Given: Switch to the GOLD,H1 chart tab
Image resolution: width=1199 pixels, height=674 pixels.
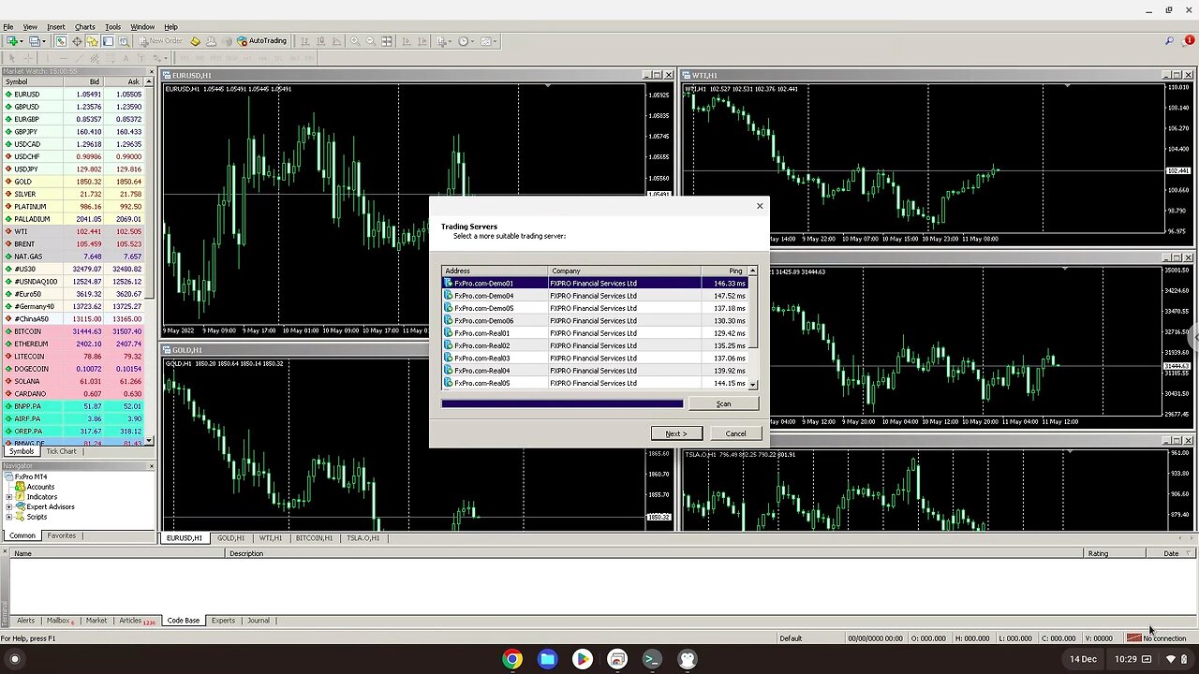Looking at the screenshot, I should tap(230, 538).
